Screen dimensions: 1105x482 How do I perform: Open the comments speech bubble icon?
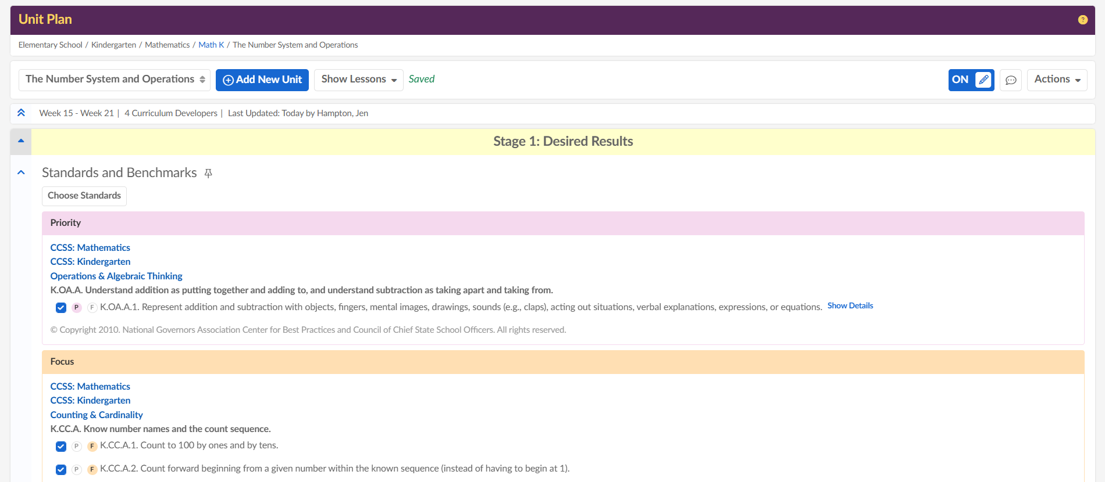click(x=1011, y=80)
